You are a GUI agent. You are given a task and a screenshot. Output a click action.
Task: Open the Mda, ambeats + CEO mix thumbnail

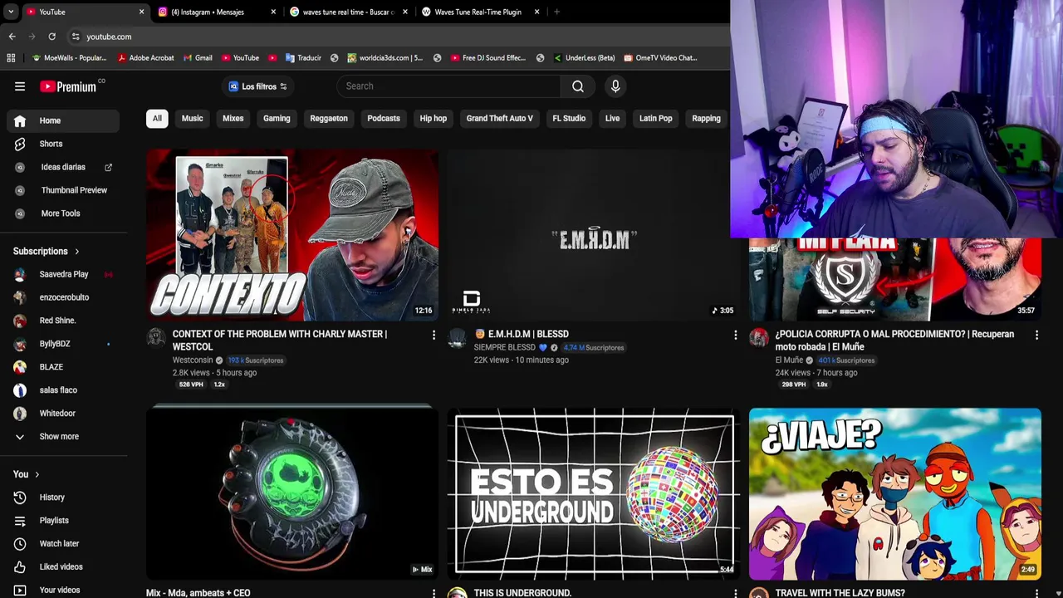click(x=292, y=493)
